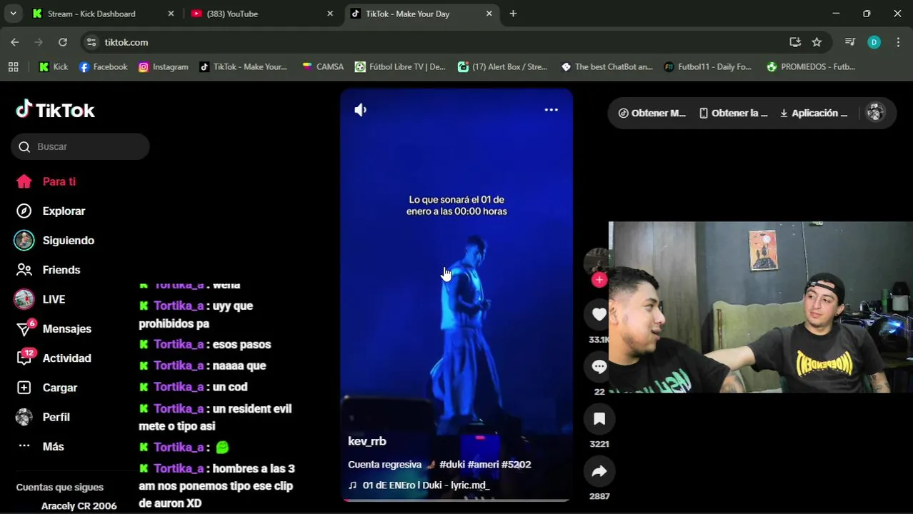Open Perfil page

44,417
